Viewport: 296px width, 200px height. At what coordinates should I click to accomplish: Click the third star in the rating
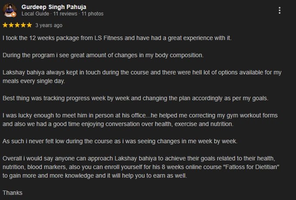click(17, 25)
